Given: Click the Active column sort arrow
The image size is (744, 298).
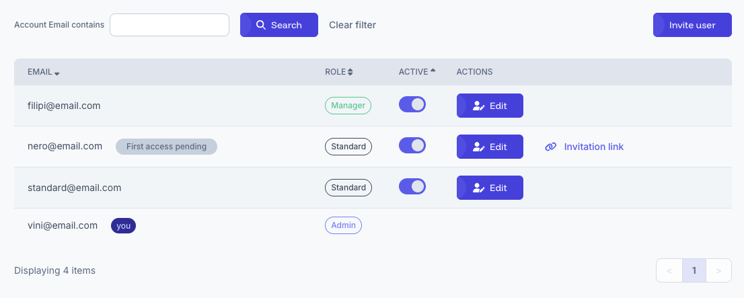Looking at the screenshot, I should point(433,71).
